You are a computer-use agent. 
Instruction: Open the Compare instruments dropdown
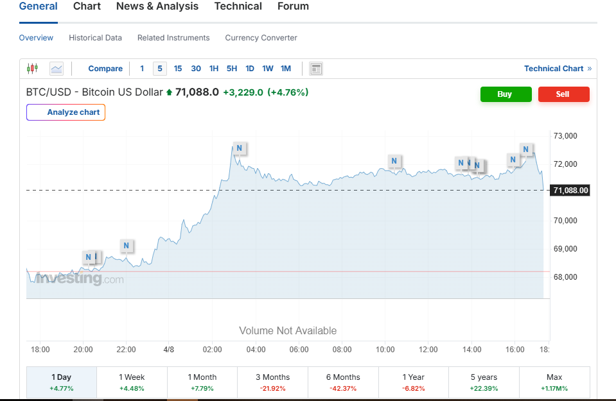(105, 69)
